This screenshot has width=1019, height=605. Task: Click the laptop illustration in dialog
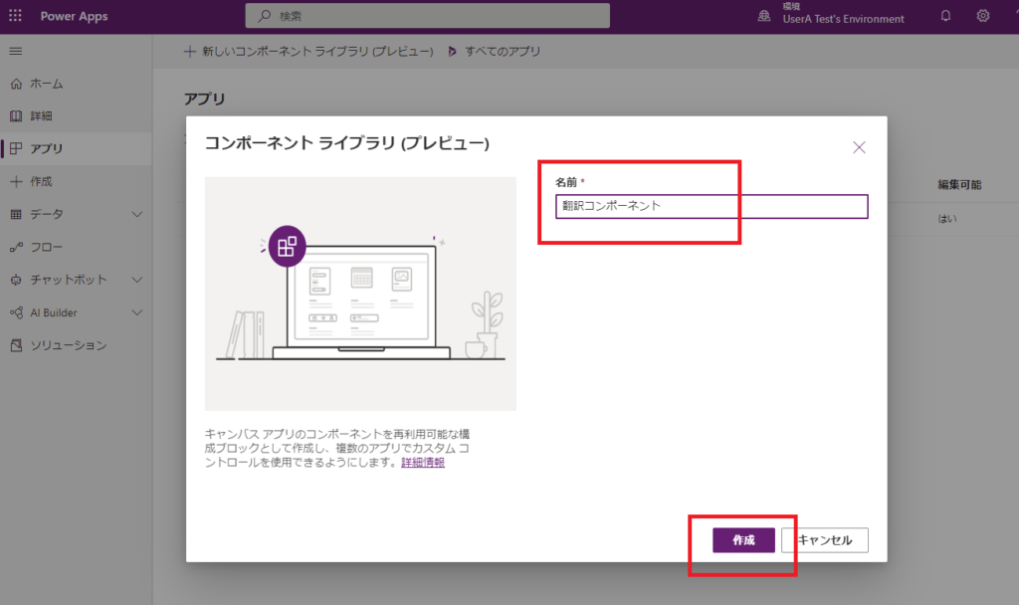(x=360, y=294)
